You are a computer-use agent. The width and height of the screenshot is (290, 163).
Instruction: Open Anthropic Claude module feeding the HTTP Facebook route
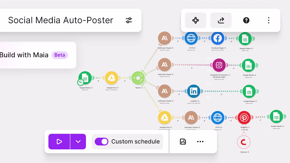(165, 38)
